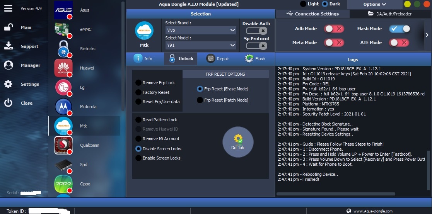Click the Repair QR-style icon
This screenshot has height=214, width=432.
(x=210, y=58)
